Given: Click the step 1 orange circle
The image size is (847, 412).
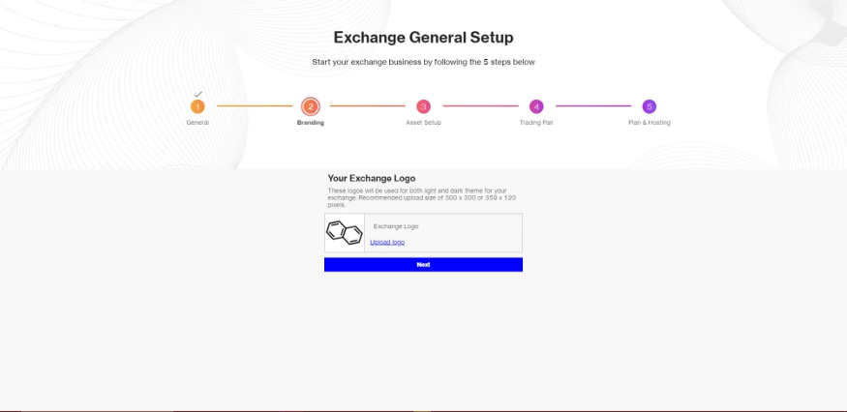Looking at the screenshot, I should point(197,106).
